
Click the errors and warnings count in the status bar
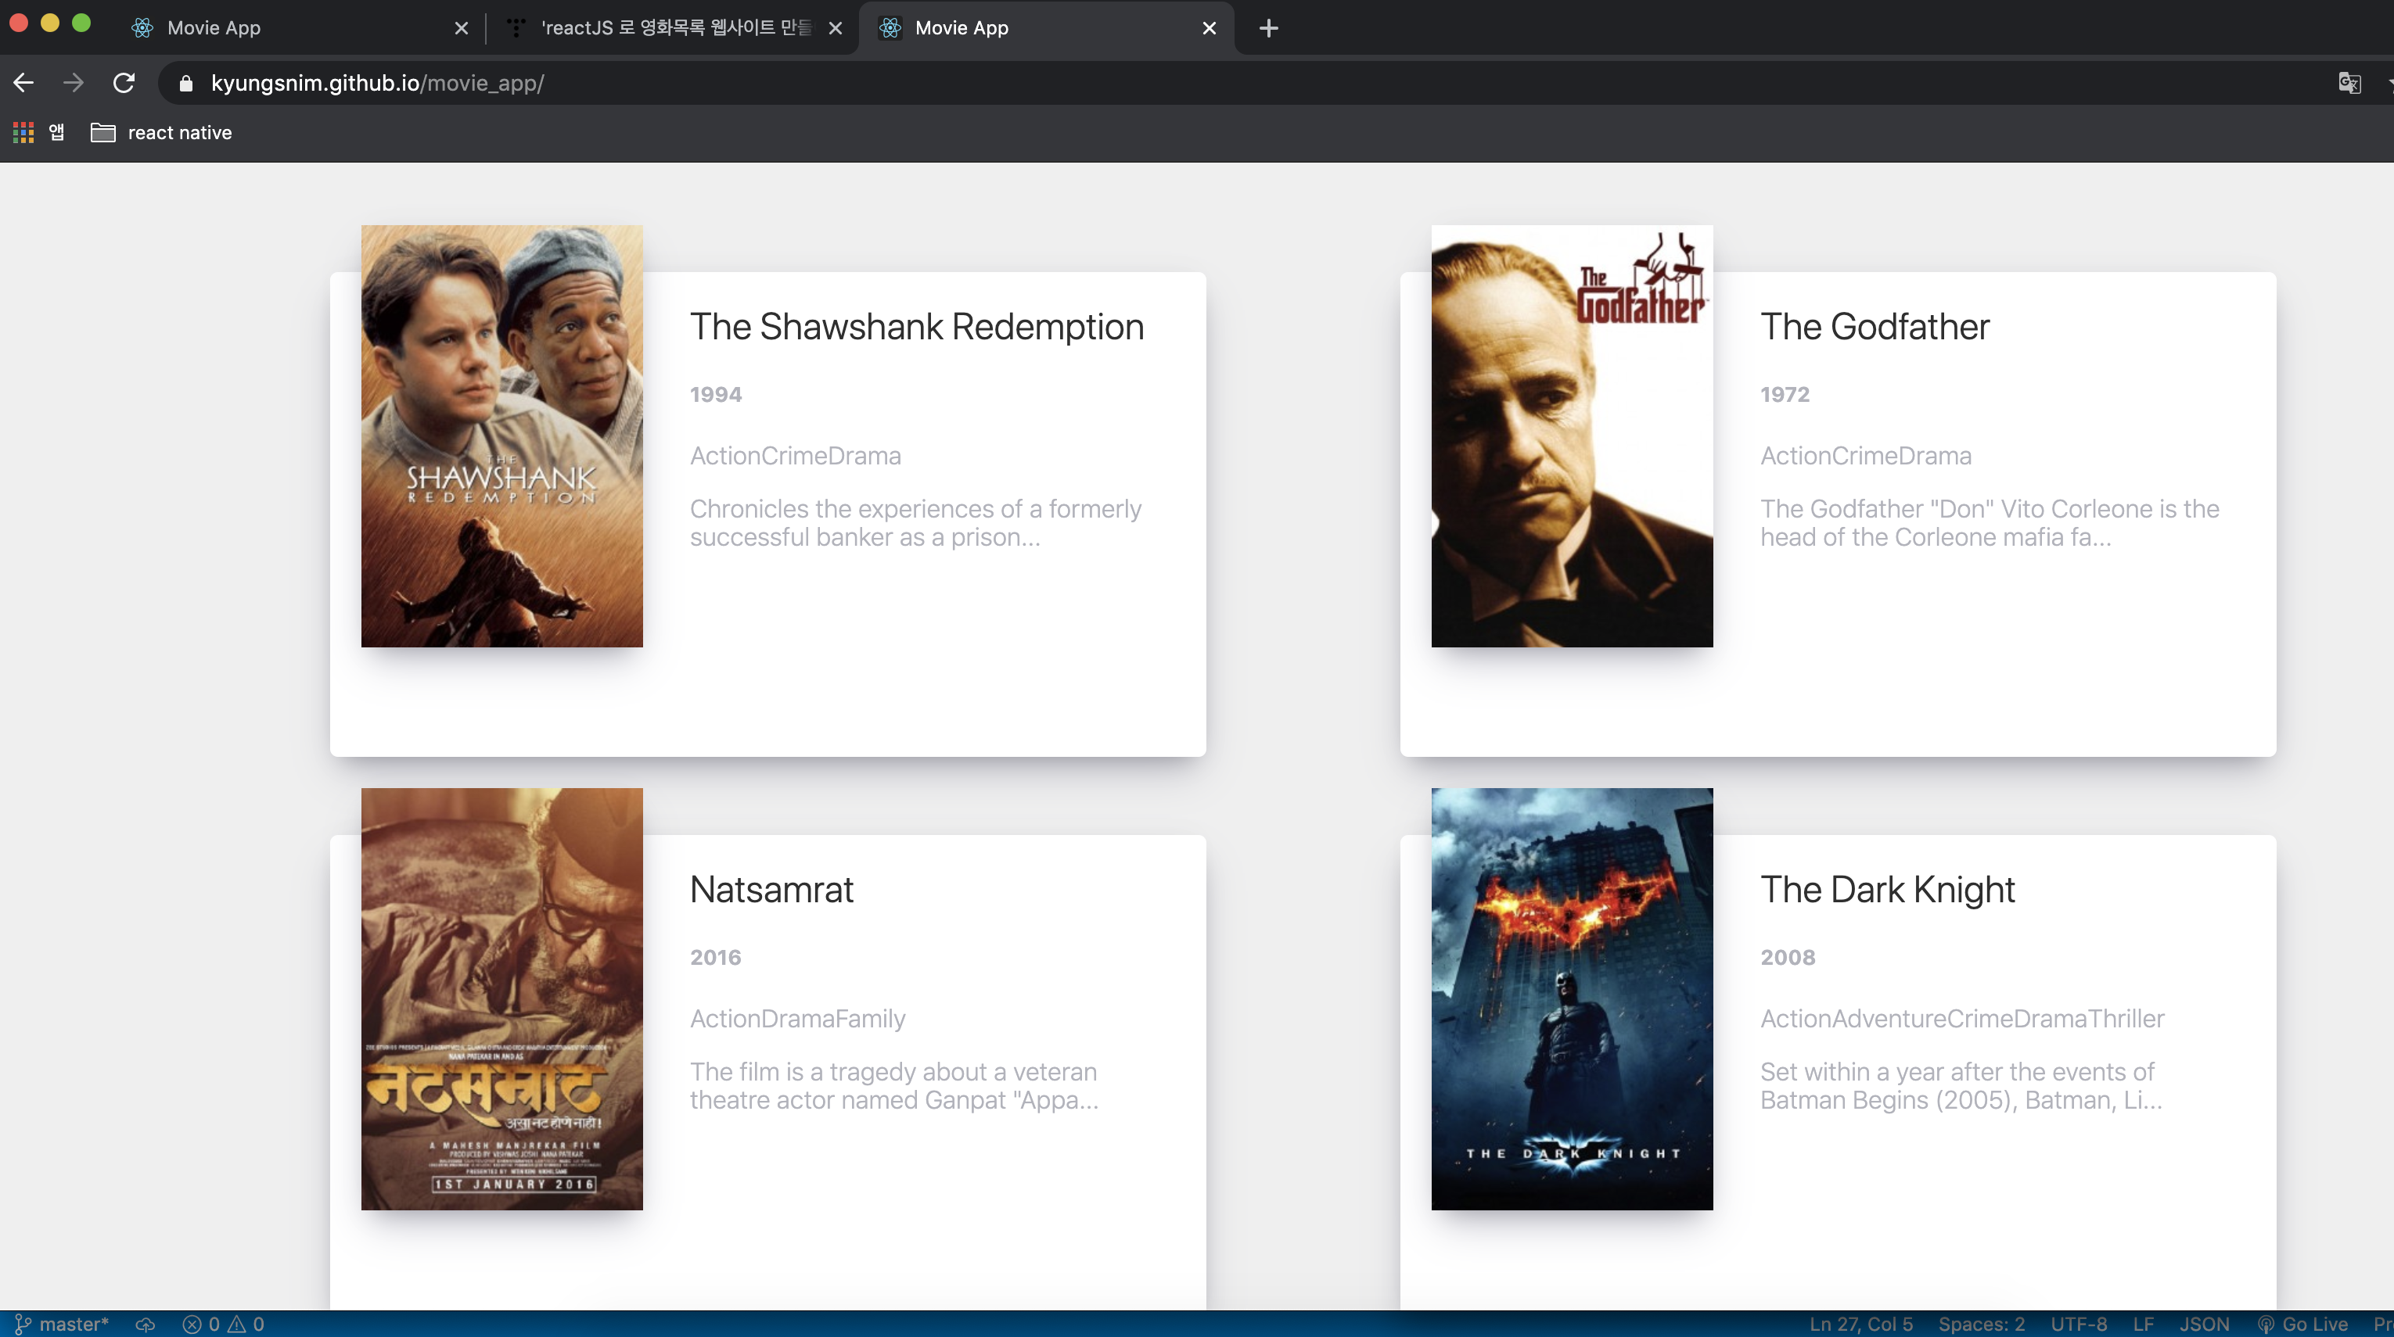pyautogui.click(x=224, y=1324)
